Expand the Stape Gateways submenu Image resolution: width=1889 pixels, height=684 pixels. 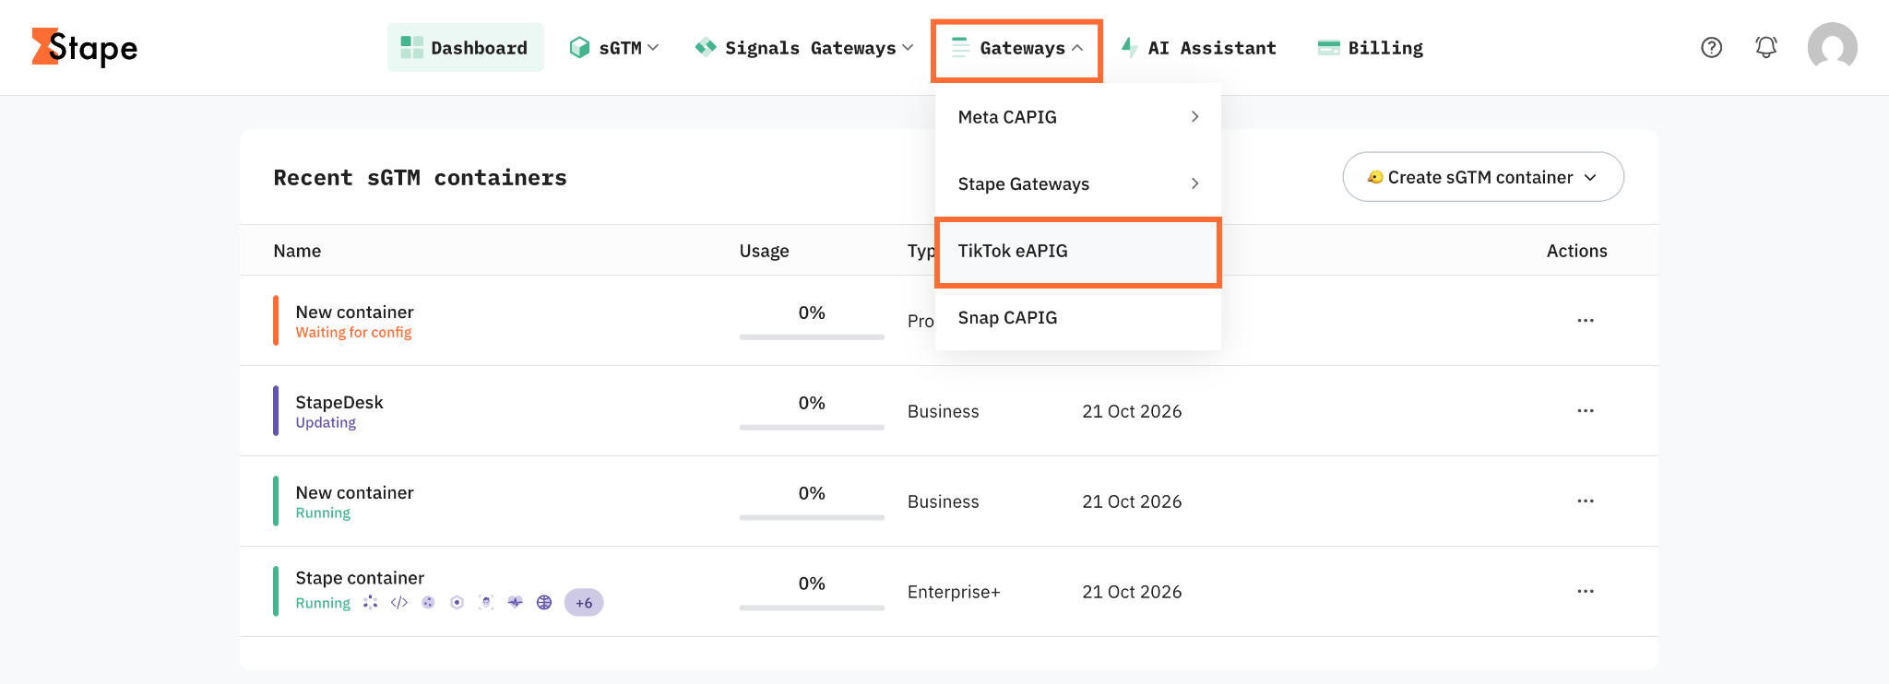1078,184
